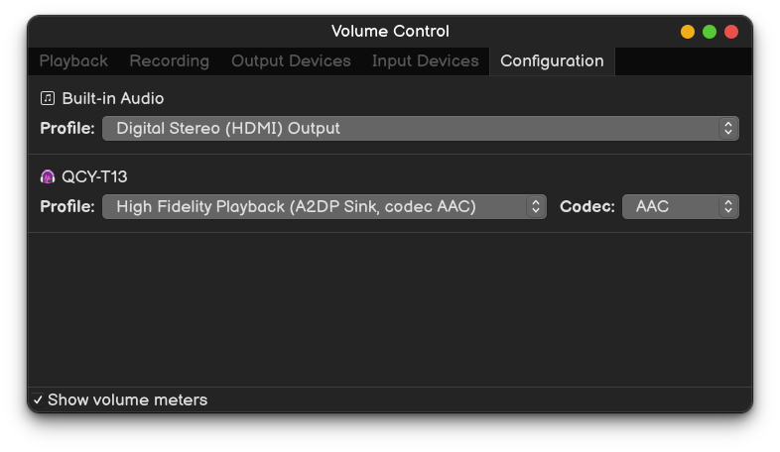Switch to the Playback tab
The width and height of the screenshot is (780, 452).
tap(73, 61)
